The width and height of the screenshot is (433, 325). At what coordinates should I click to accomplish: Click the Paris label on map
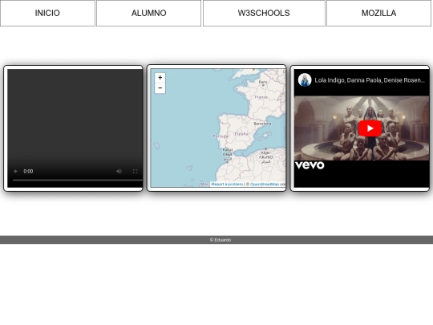point(263,82)
